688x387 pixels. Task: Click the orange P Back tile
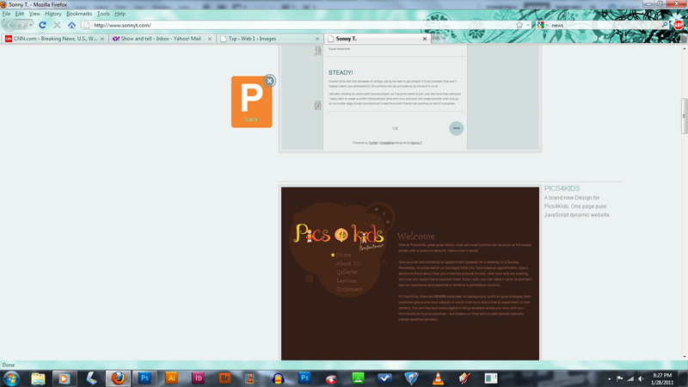pyautogui.click(x=251, y=101)
